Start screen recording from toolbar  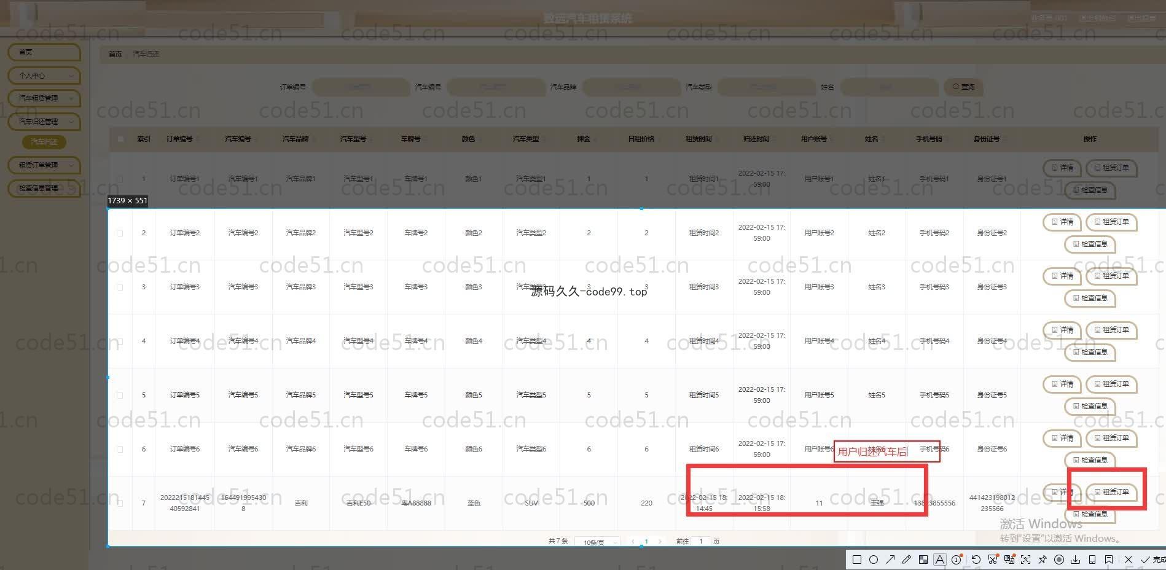(x=1058, y=560)
